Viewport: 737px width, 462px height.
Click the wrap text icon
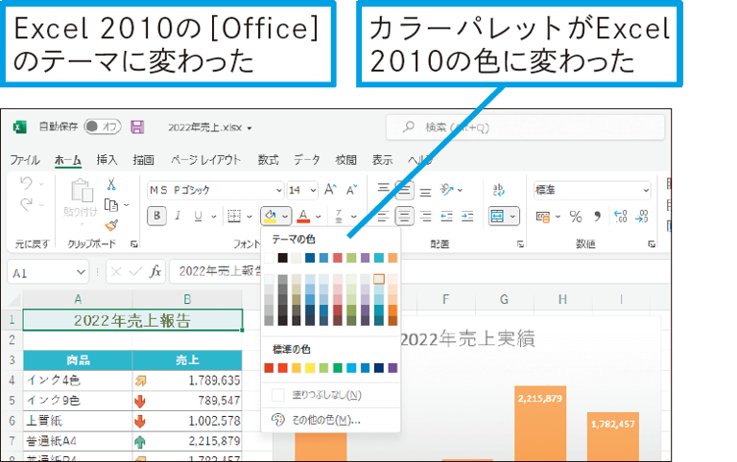pos(498,190)
